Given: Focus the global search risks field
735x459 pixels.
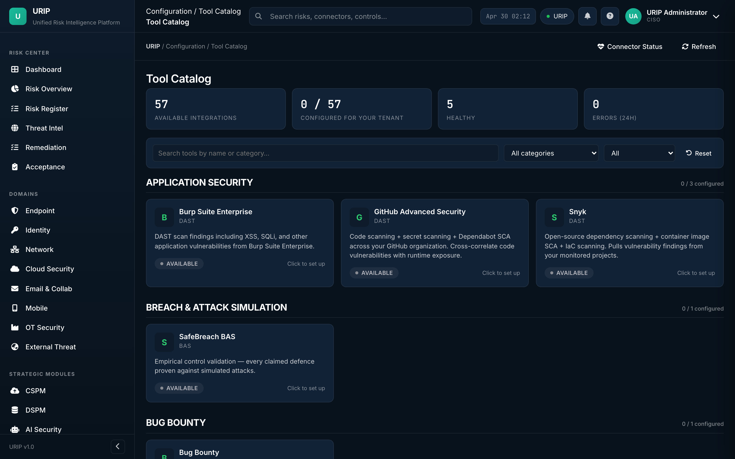Looking at the screenshot, I should (360, 16).
